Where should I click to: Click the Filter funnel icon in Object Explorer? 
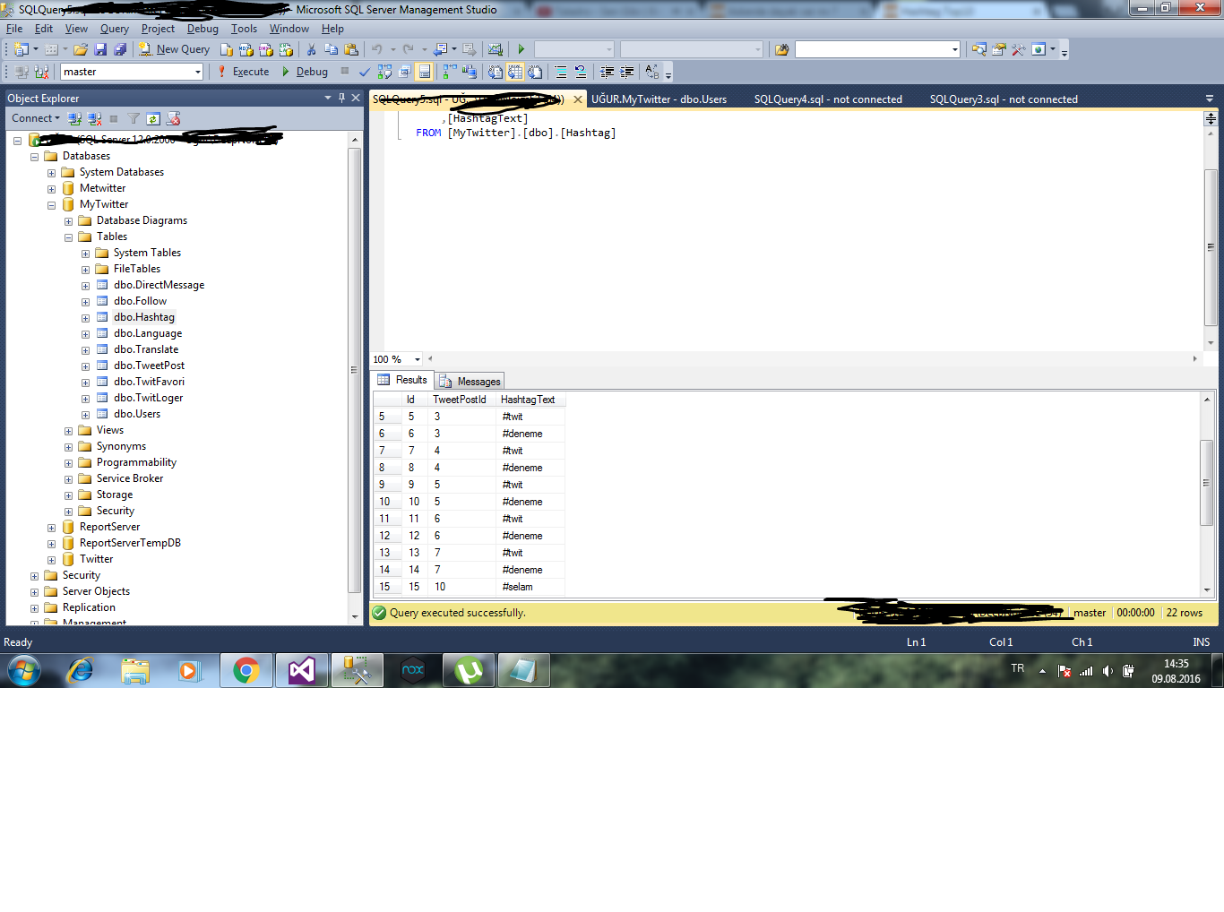[134, 118]
